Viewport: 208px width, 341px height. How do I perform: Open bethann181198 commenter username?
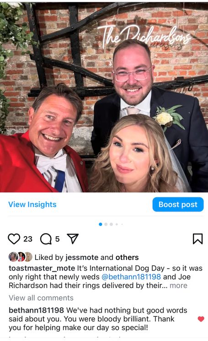tap(36, 310)
